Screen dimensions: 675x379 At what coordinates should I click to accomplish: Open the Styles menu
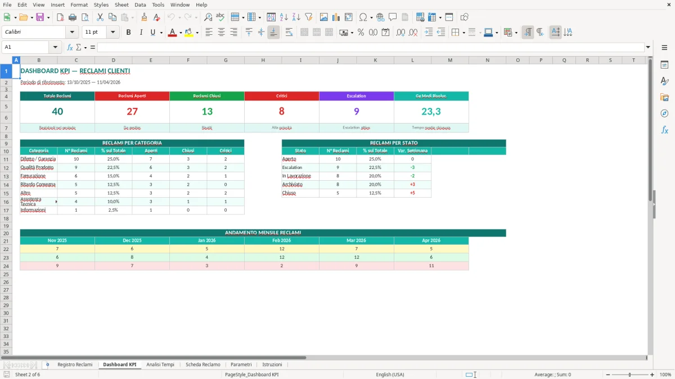click(x=101, y=4)
